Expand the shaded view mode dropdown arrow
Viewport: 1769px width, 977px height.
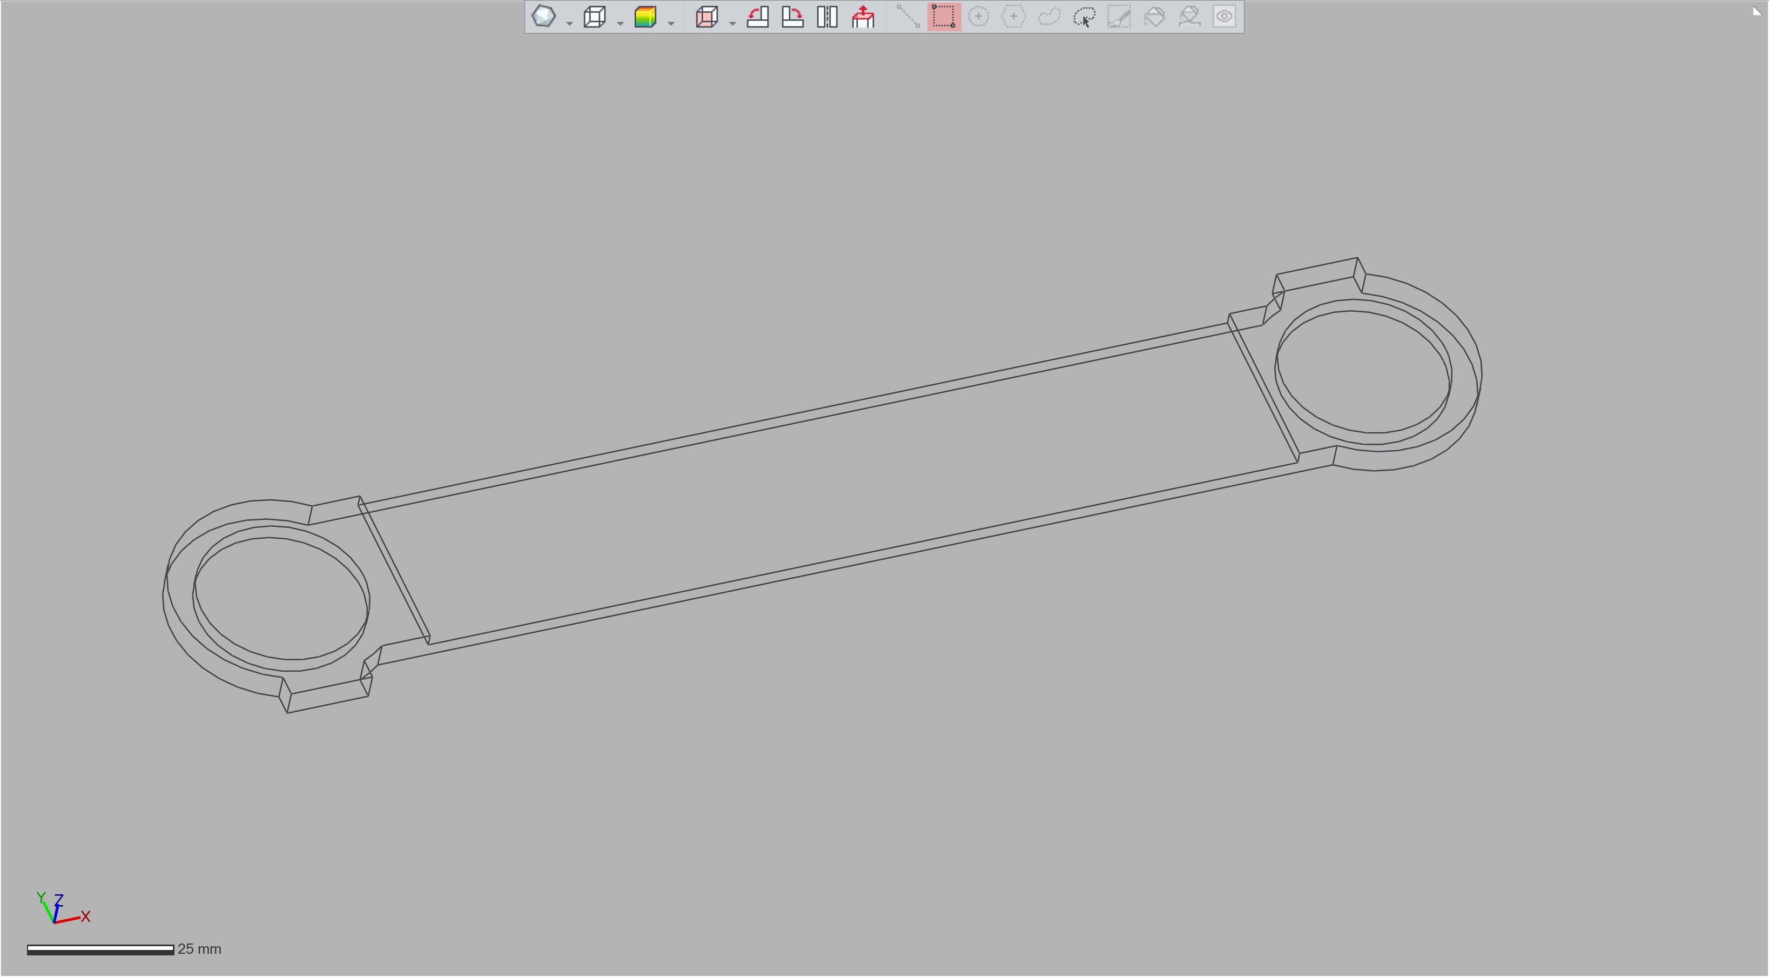tap(569, 22)
